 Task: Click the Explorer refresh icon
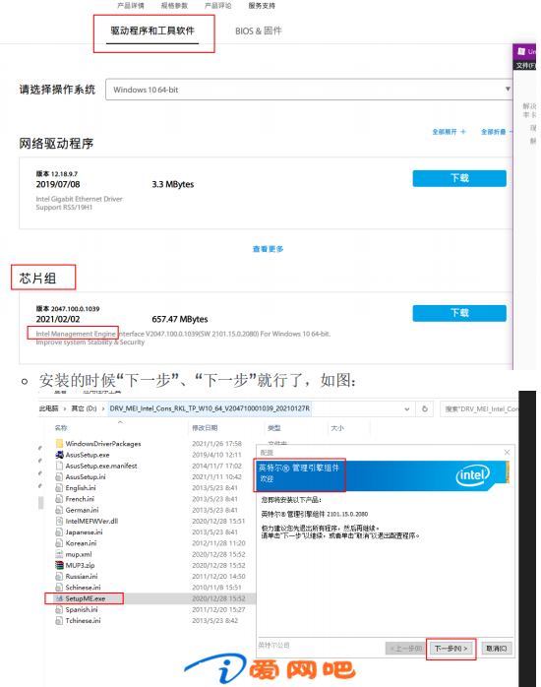(x=425, y=408)
